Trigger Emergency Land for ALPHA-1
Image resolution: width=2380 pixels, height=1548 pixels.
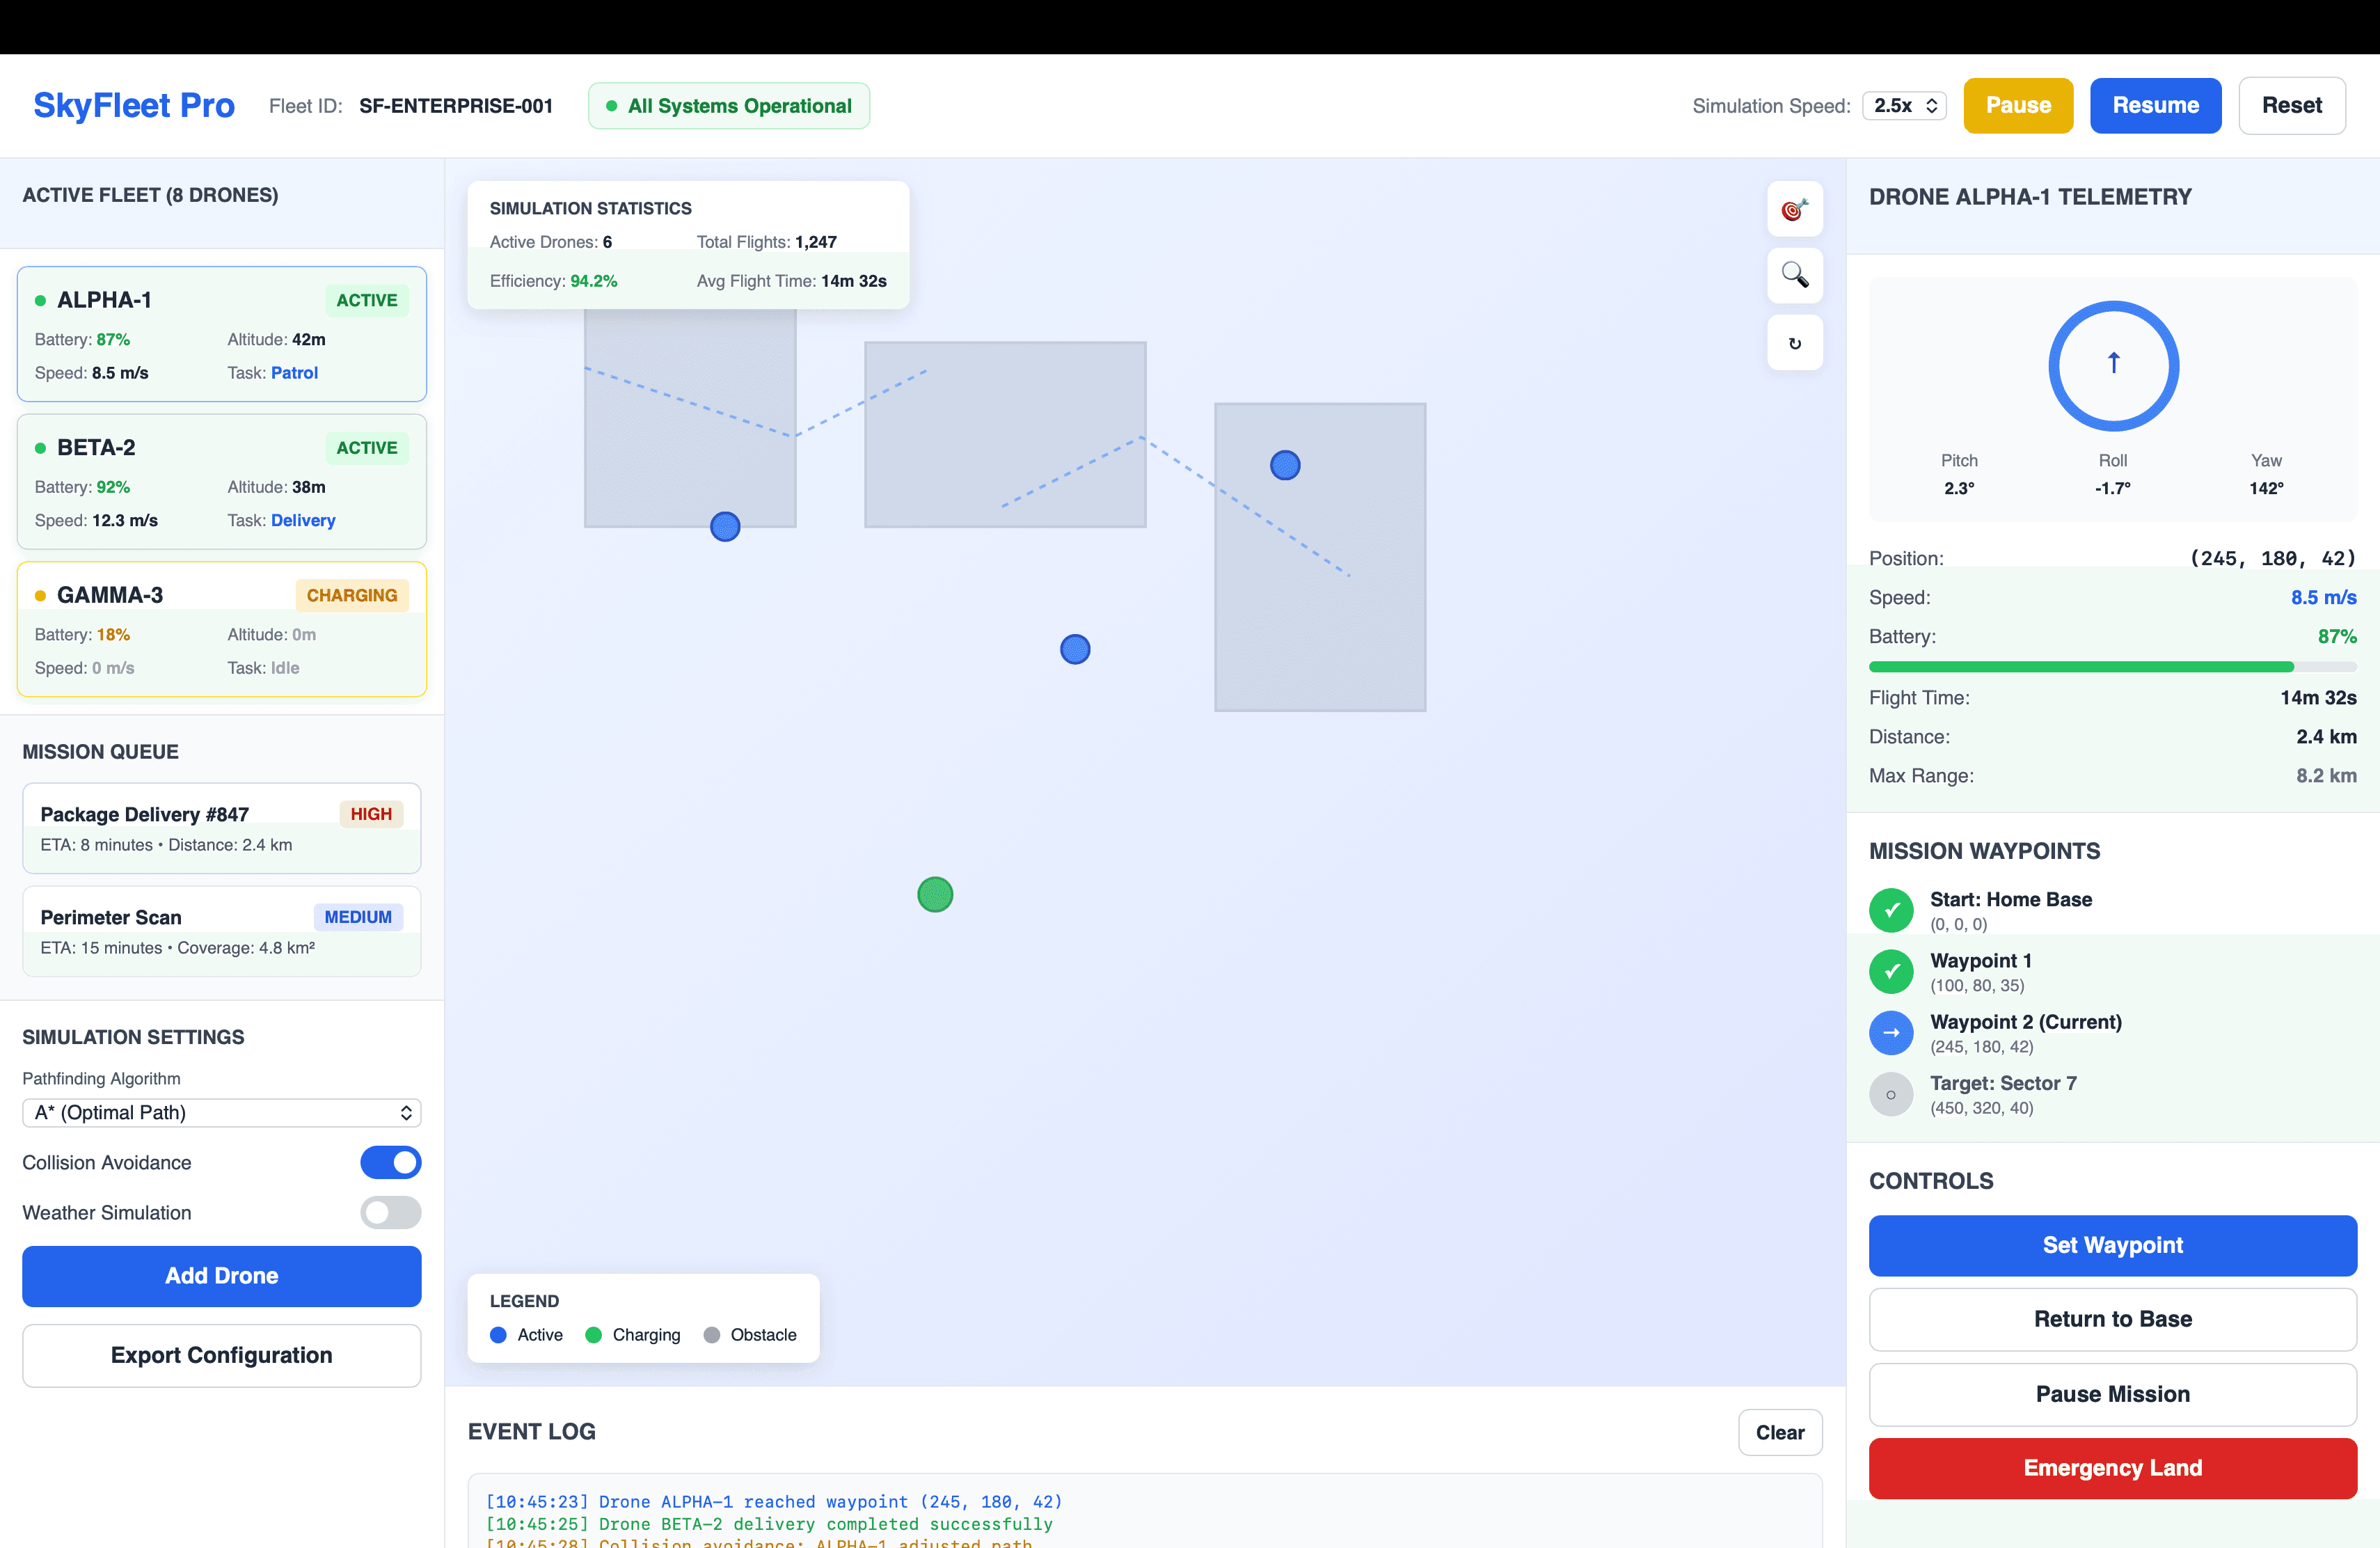(2112, 1468)
